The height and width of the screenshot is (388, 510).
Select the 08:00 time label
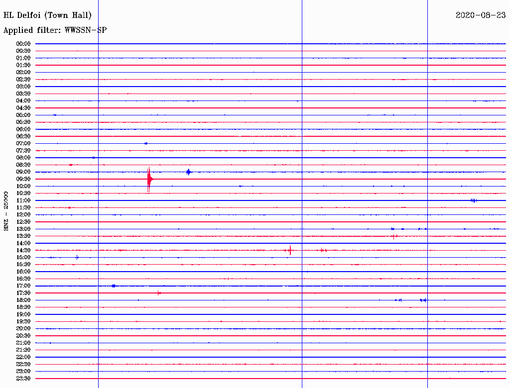pos(23,158)
